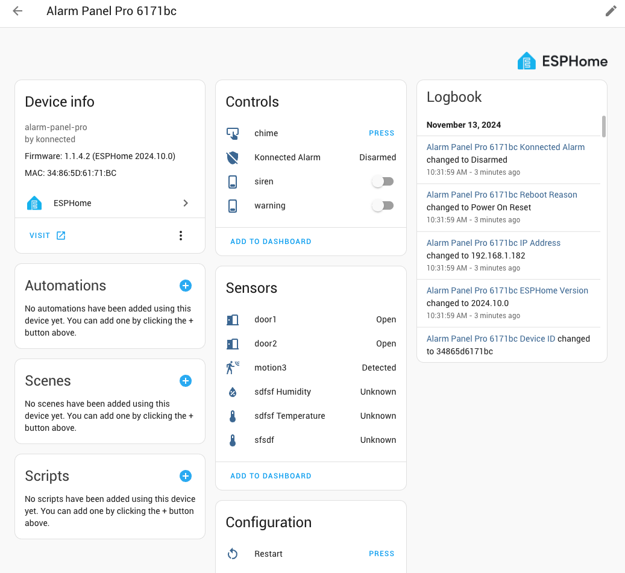Turn on the siren switch
The height and width of the screenshot is (573, 625).
click(382, 181)
